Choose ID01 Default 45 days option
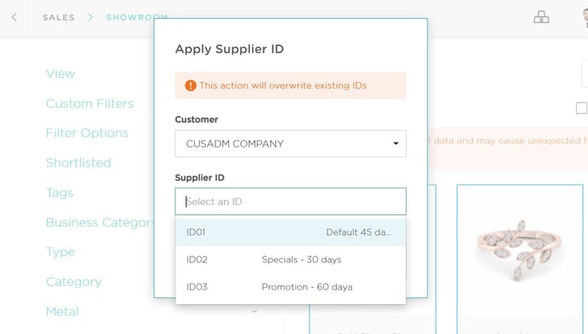Viewport: 588px width, 334px height. pyautogui.click(x=291, y=232)
